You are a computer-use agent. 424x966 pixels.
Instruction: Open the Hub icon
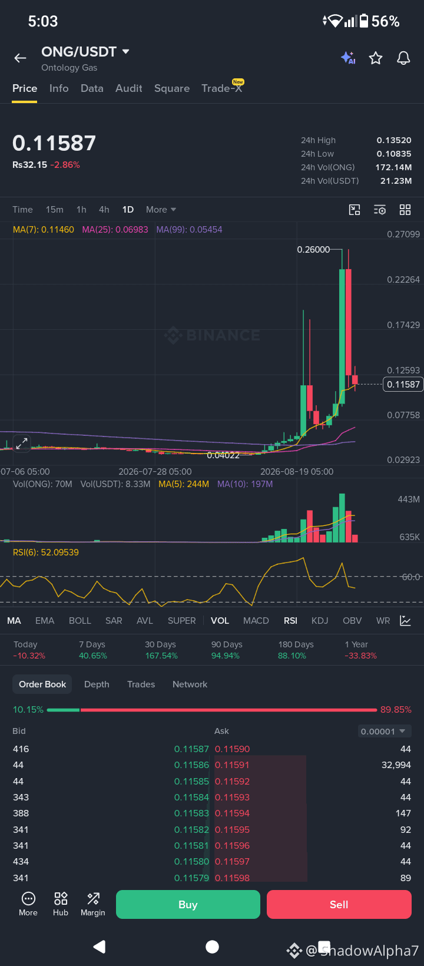click(61, 904)
